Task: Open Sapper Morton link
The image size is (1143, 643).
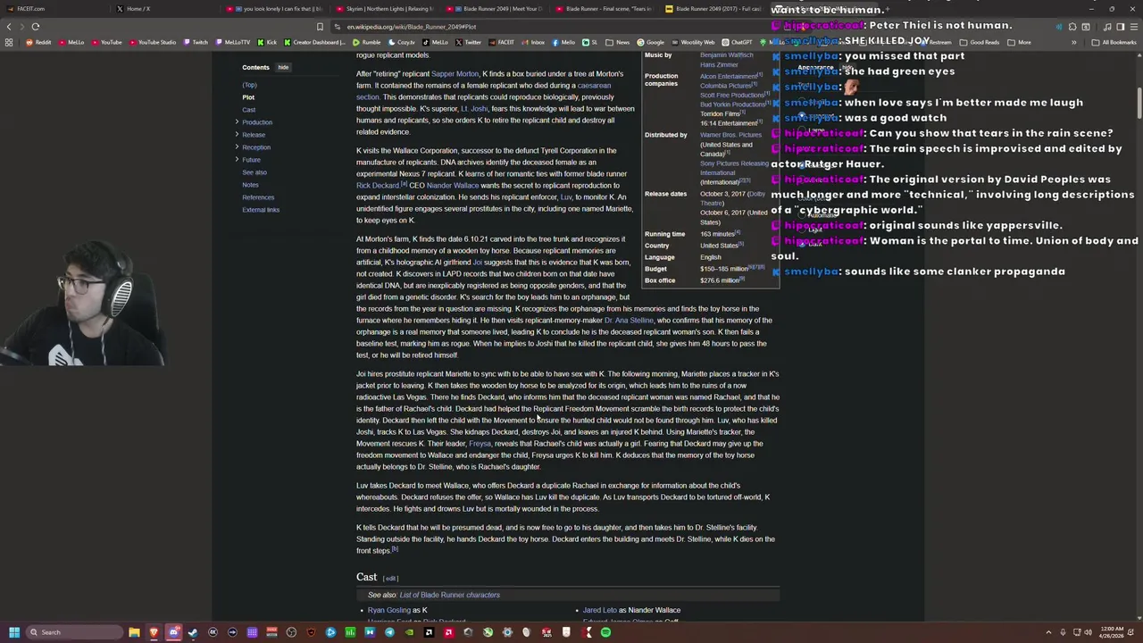Action: coord(455,74)
